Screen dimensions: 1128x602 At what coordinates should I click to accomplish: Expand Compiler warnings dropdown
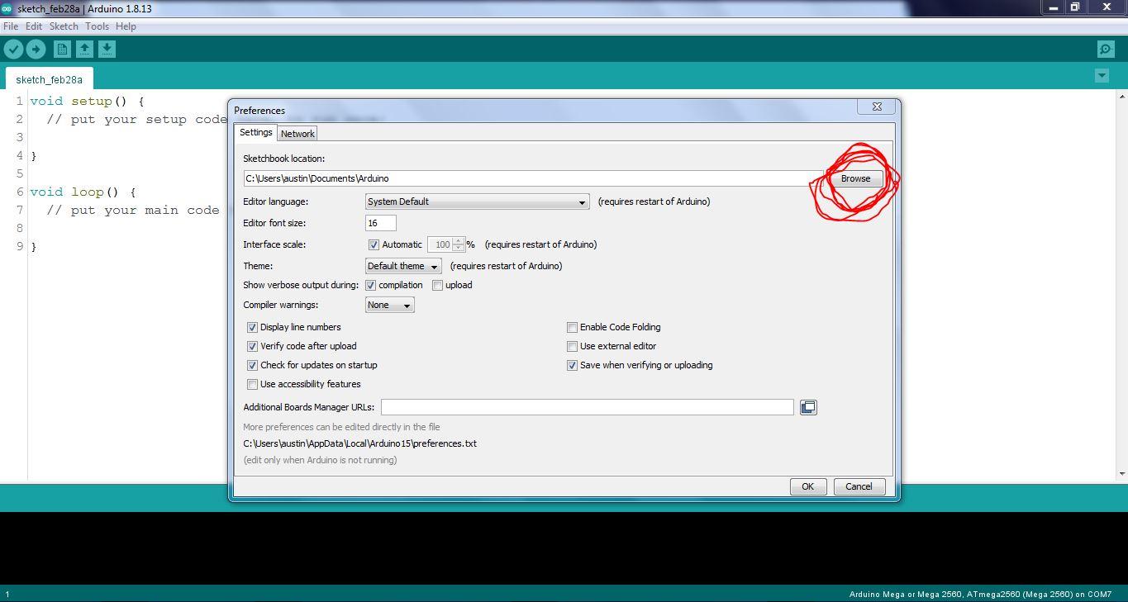tap(389, 305)
